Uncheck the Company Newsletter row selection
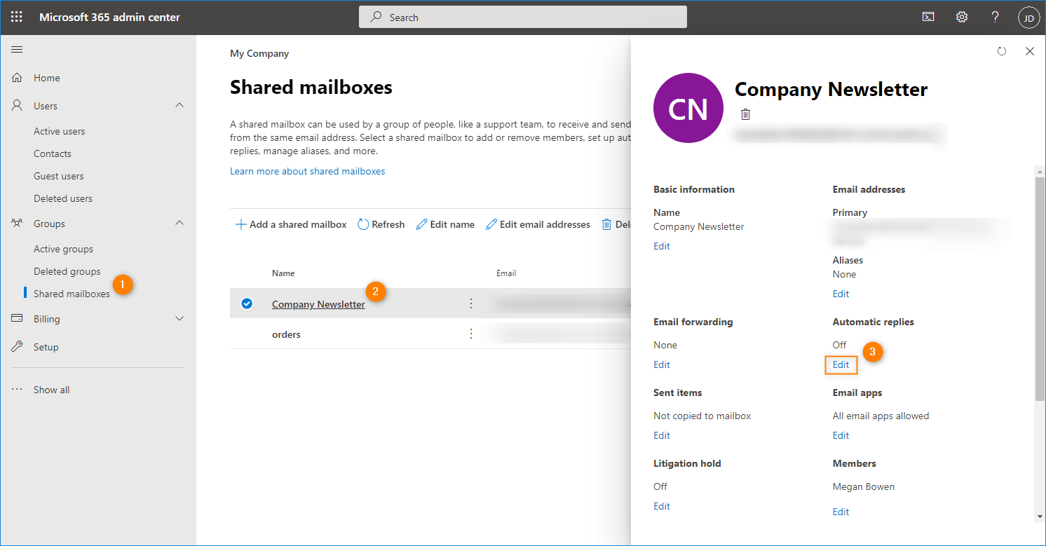This screenshot has height=546, width=1046. pyautogui.click(x=247, y=303)
